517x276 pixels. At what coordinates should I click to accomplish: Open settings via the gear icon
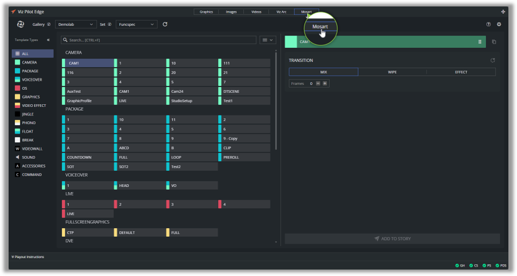[499, 24]
